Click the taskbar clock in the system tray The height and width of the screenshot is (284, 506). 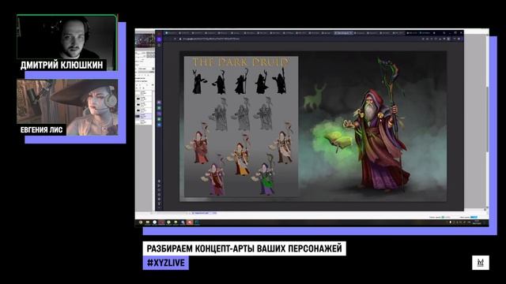[477, 222]
